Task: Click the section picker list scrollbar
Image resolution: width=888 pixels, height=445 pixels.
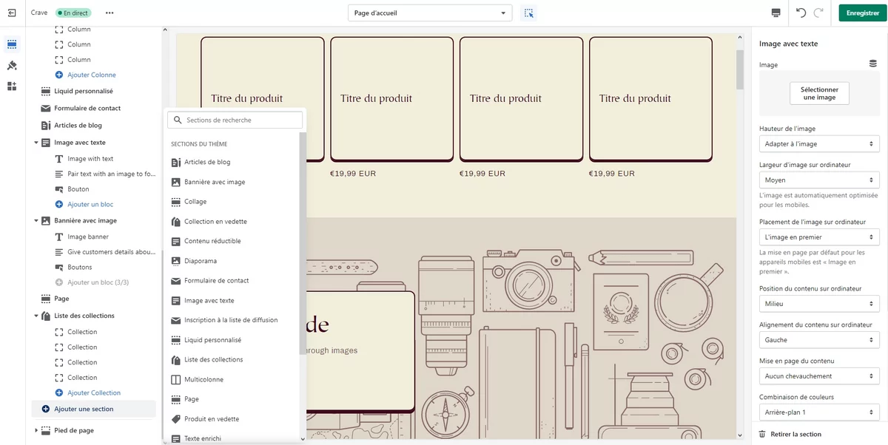Action: [x=302, y=244]
